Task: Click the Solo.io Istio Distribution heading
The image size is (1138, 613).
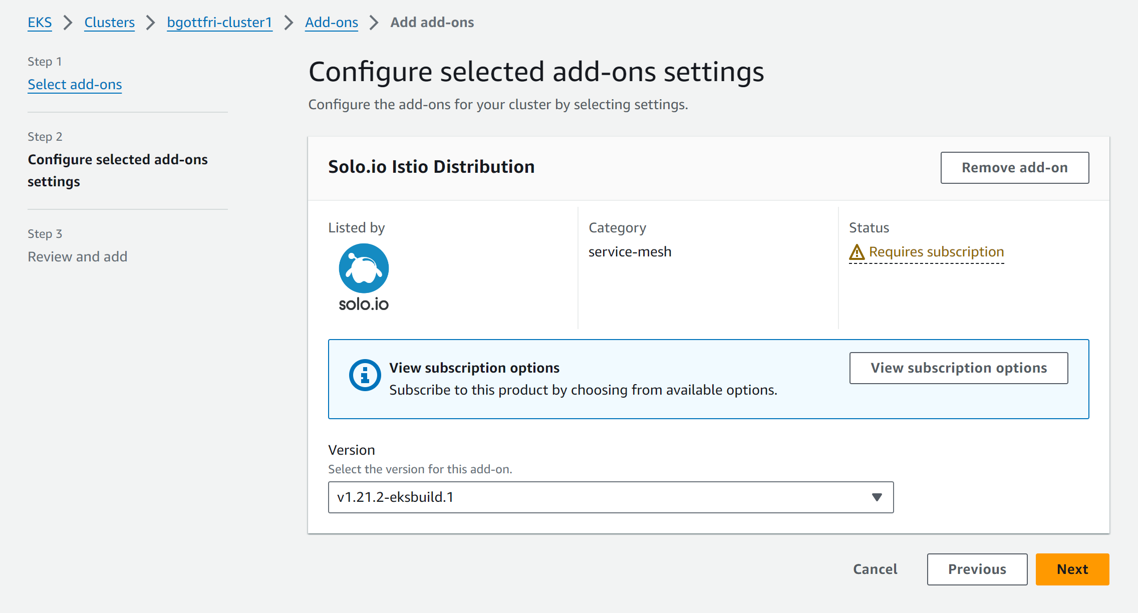Action: click(x=431, y=167)
